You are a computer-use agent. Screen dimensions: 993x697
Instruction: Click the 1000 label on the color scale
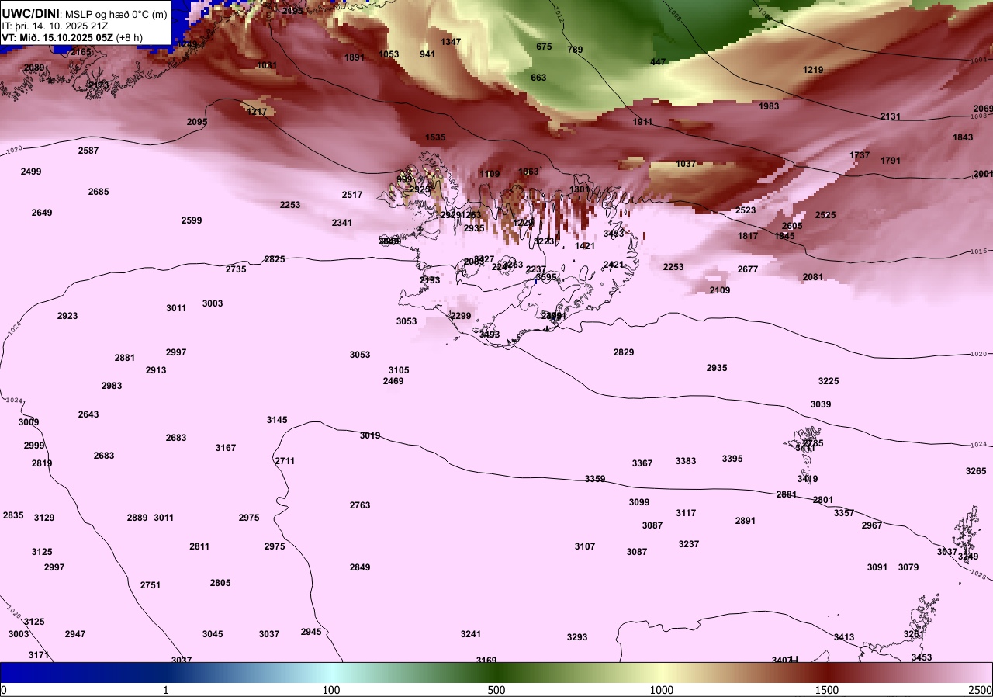click(662, 690)
